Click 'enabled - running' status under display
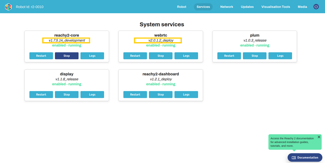Screen dimensions: 325x163 pyautogui.click(x=67, y=84)
